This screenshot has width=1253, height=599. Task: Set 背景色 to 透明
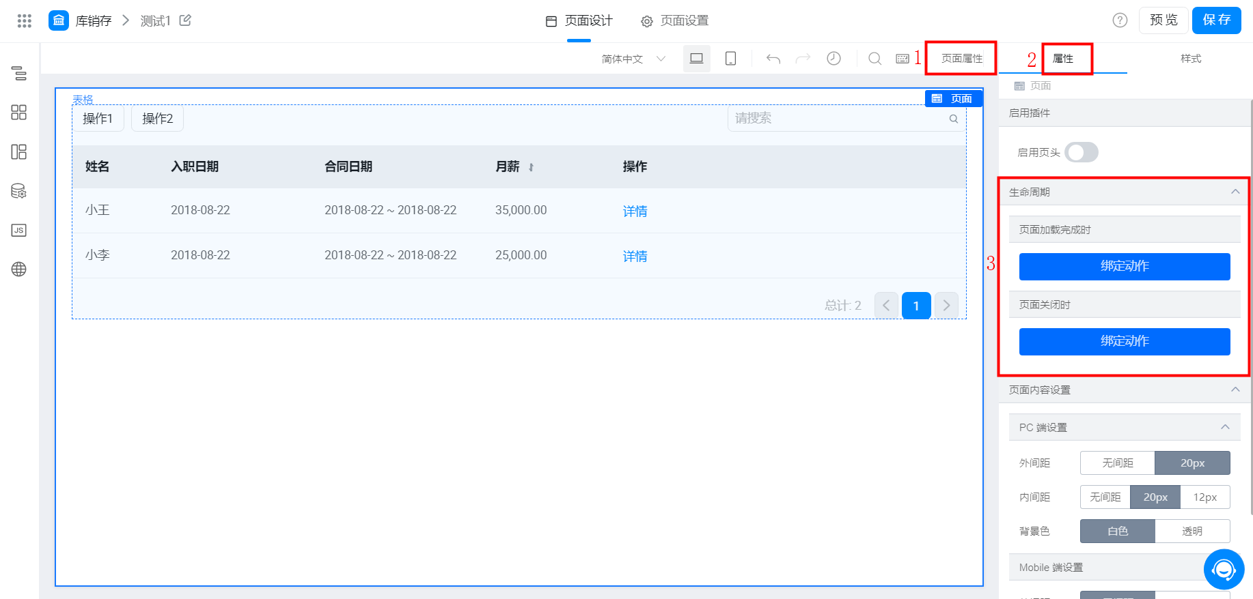tap(1192, 531)
